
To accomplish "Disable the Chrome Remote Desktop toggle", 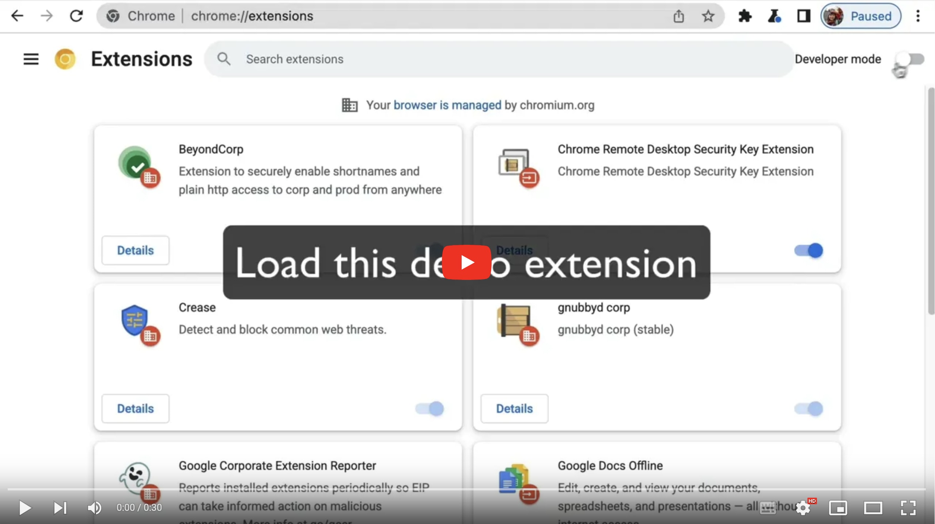I will 808,250.
